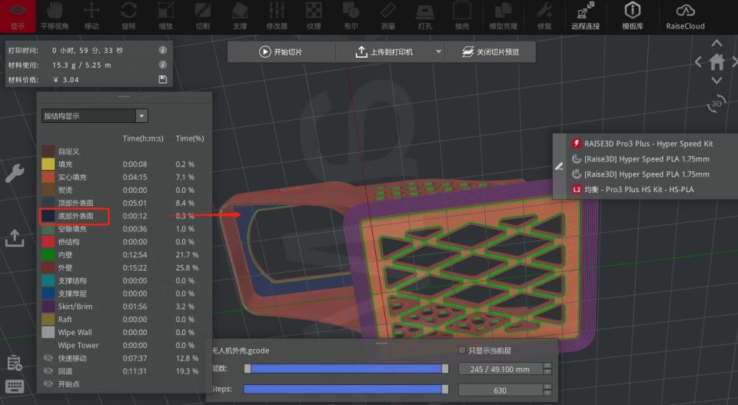This screenshot has height=405, width=738.
Task: Click the 底部外表面 dark blue swatch
Action: point(48,216)
